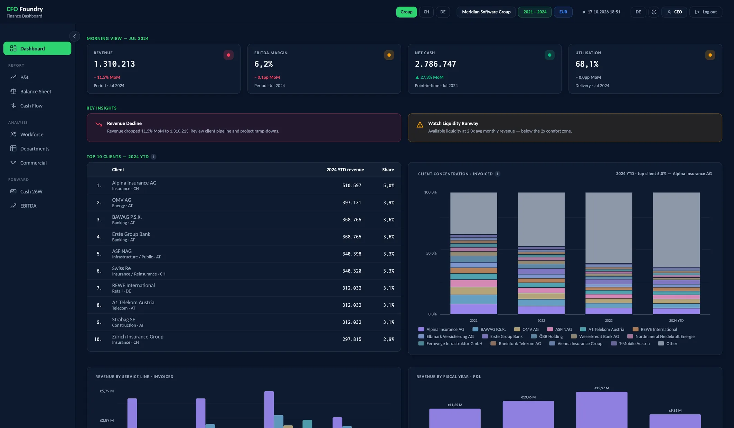This screenshot has width=734, height=428.
Task: Switch entity scope to CH
Action: [x=426, y=12]
